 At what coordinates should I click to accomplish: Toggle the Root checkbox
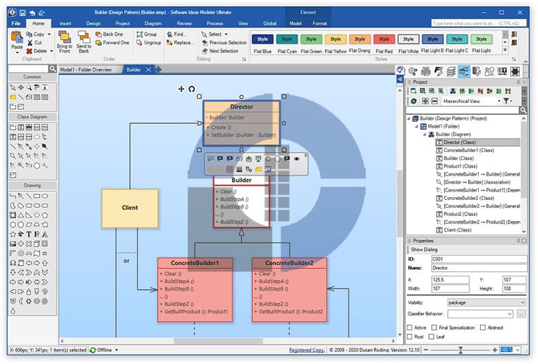pos(410,337)
